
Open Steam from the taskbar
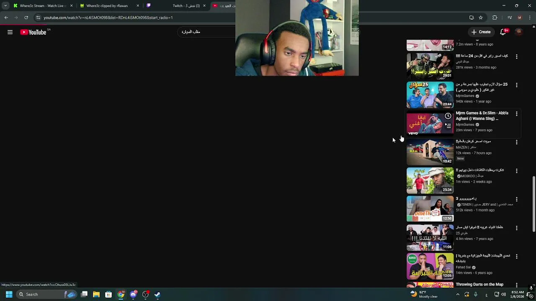coord(157,294)
